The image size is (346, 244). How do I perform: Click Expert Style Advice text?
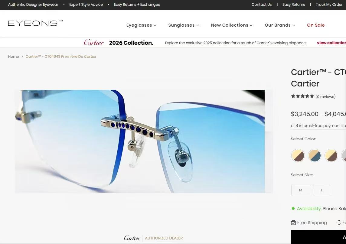(x=86, y=5)
